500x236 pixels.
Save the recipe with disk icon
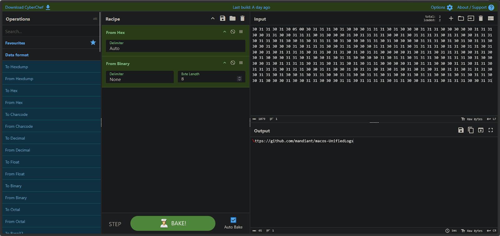coord(222,18)
